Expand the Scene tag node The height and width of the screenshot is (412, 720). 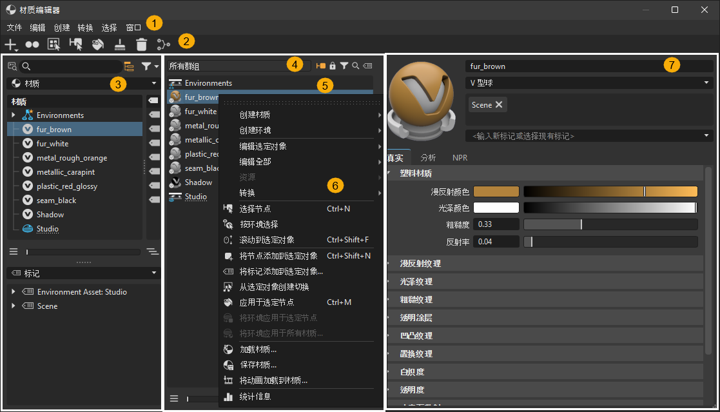tap(14, 306)
